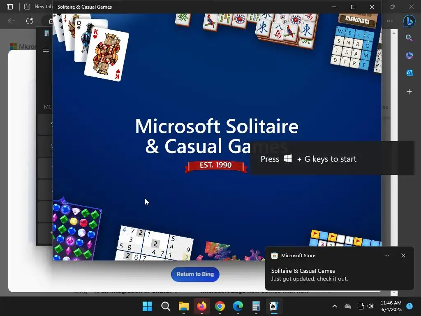Open the Calculator hamburger navigation menu
This screenshot has width=421, height=316.
(x=46, y=50)
